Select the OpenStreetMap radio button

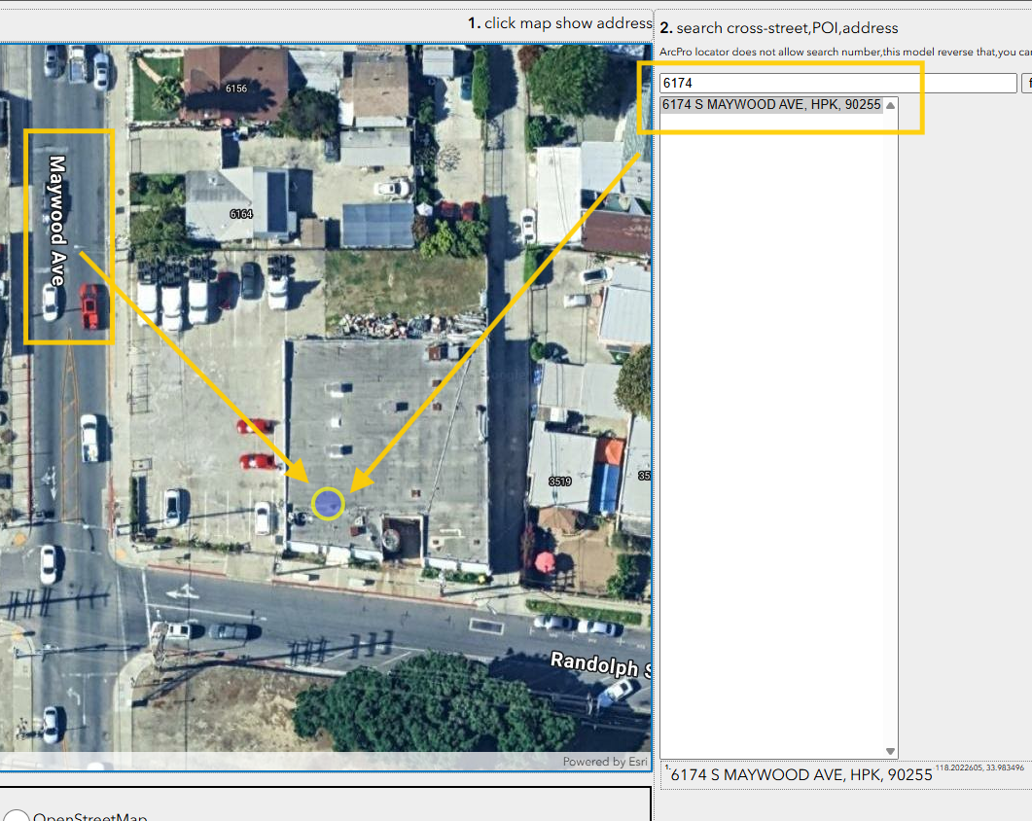pyautogui.click(x=17, y=814)
